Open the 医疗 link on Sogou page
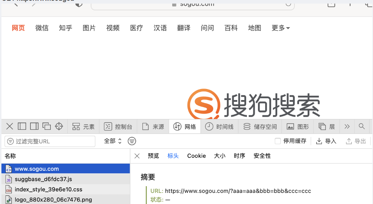This screenshot has width=373, height=204. coord(136,28)
